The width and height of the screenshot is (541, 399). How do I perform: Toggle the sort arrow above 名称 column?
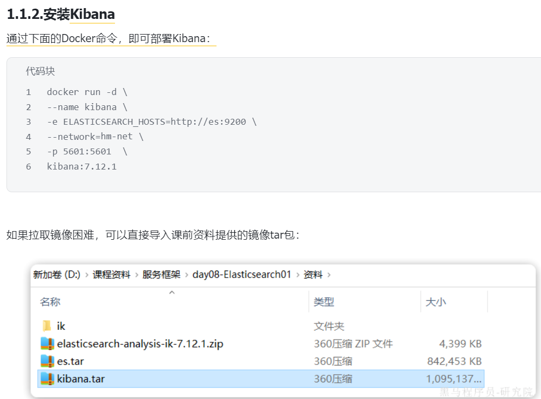tap(172, 292)
